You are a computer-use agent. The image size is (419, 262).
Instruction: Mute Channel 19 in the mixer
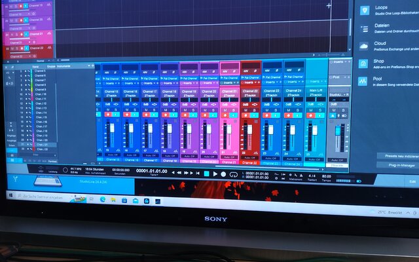[x=185, y=110]
